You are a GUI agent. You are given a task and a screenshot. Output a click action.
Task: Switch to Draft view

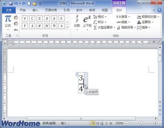tap(111, 123)
